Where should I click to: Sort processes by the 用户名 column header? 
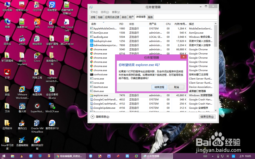click(x=156, y=24)
